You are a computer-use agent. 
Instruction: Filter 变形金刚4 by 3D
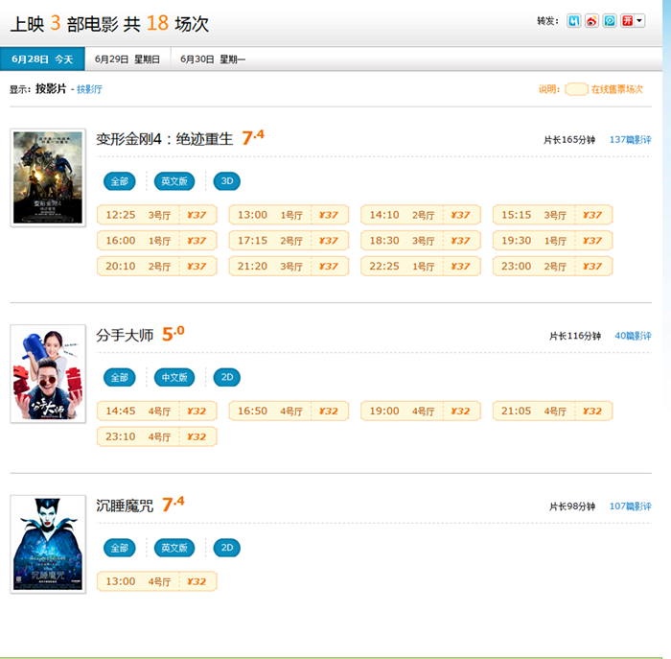tap(227, 181)
